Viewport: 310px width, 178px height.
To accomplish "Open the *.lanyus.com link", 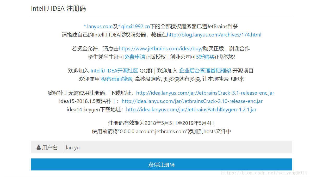I will 98,26.
